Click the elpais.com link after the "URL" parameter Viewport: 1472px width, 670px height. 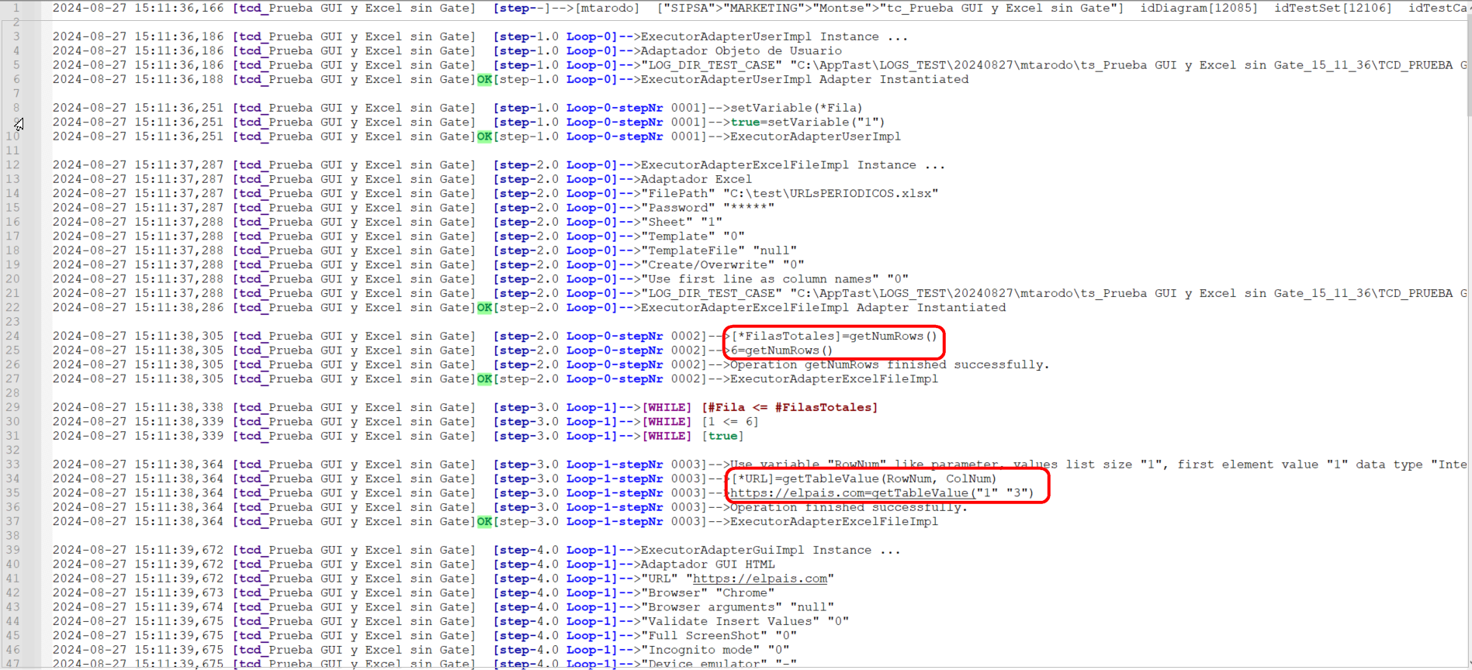click(x=760, y=578)
